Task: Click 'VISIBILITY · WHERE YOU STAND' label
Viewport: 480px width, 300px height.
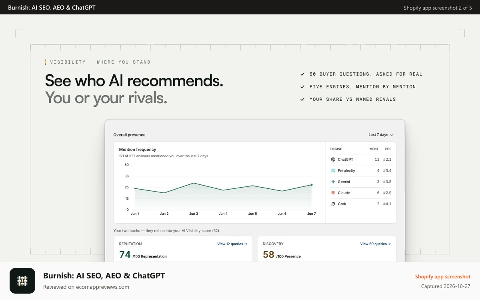Action: point(100,62)
